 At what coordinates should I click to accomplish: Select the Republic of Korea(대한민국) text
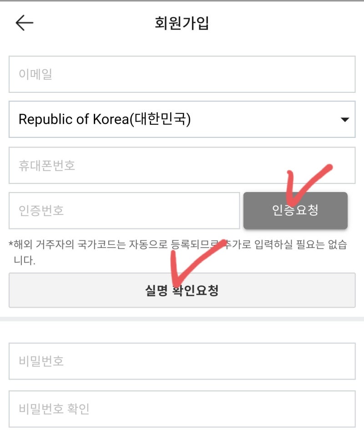[105, 119]
